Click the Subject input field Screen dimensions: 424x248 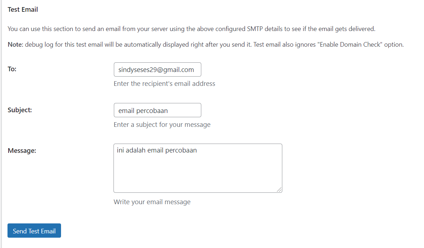tap(157, 110)
